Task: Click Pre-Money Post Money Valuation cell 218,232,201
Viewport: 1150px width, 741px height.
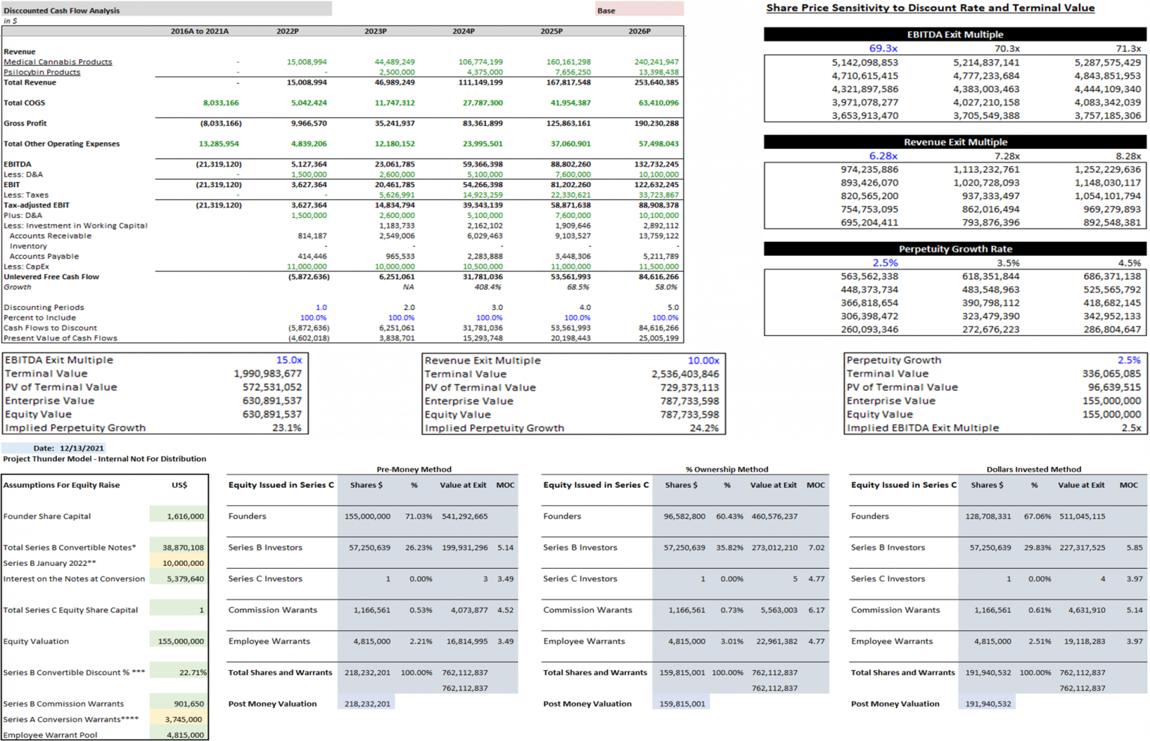Action: [x=367, y=704]
